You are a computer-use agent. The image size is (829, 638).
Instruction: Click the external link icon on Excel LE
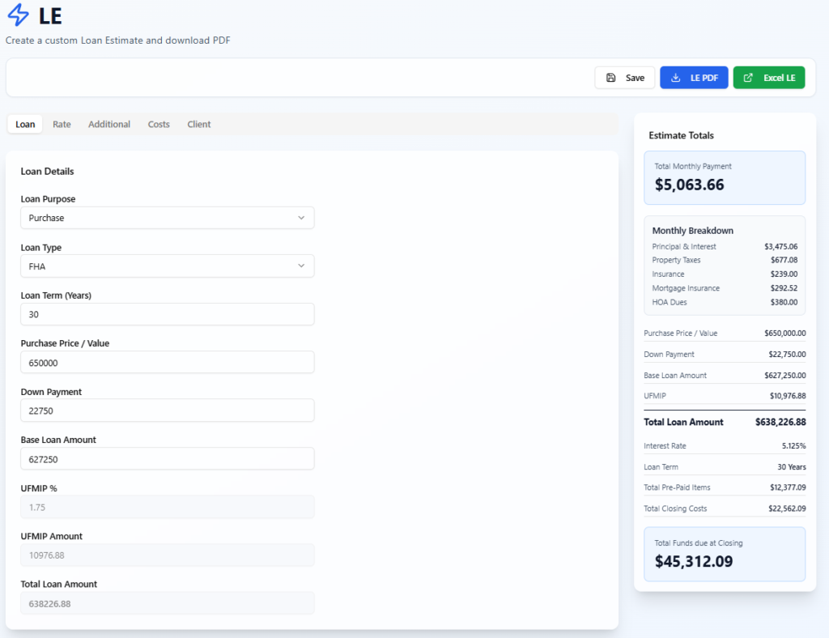click(x=748, y=78)
